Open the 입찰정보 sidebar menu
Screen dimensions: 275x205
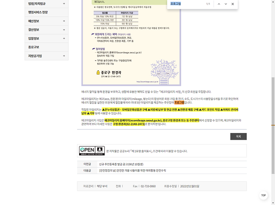tap(47, 38)
